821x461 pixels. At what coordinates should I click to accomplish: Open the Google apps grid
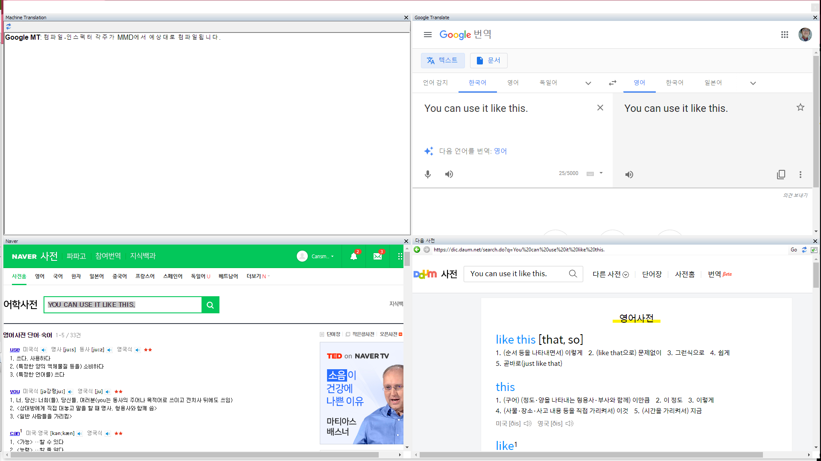(784, 35)
